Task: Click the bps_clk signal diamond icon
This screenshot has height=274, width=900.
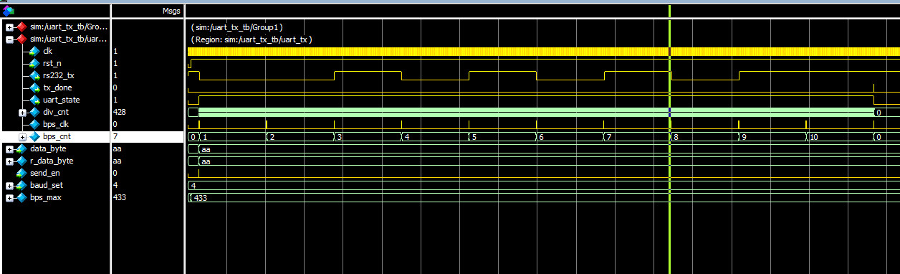Action: (34, 124)
